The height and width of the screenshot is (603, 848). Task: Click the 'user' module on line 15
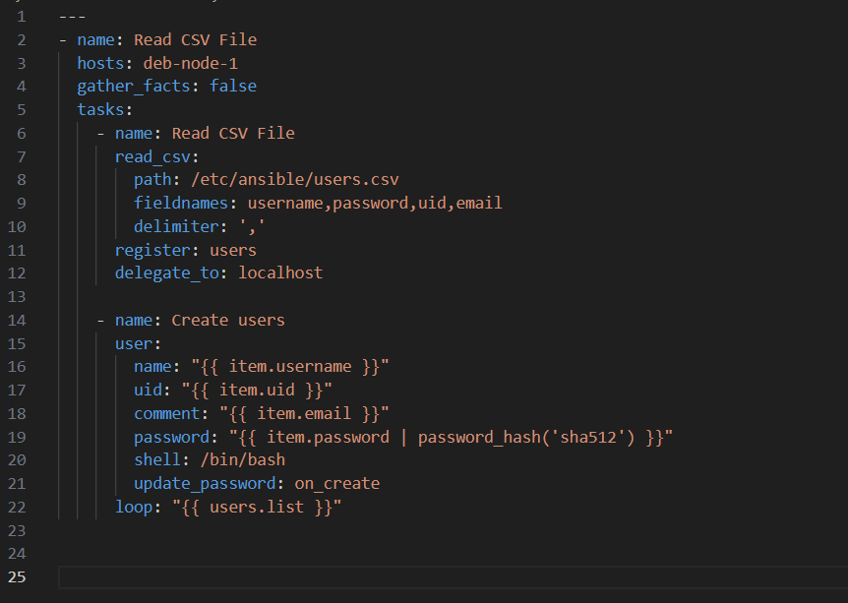[x=134, y=344]
